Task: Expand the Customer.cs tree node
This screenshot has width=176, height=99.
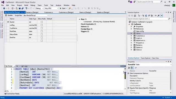Action: pyautogui.click(x=131, y=36)
